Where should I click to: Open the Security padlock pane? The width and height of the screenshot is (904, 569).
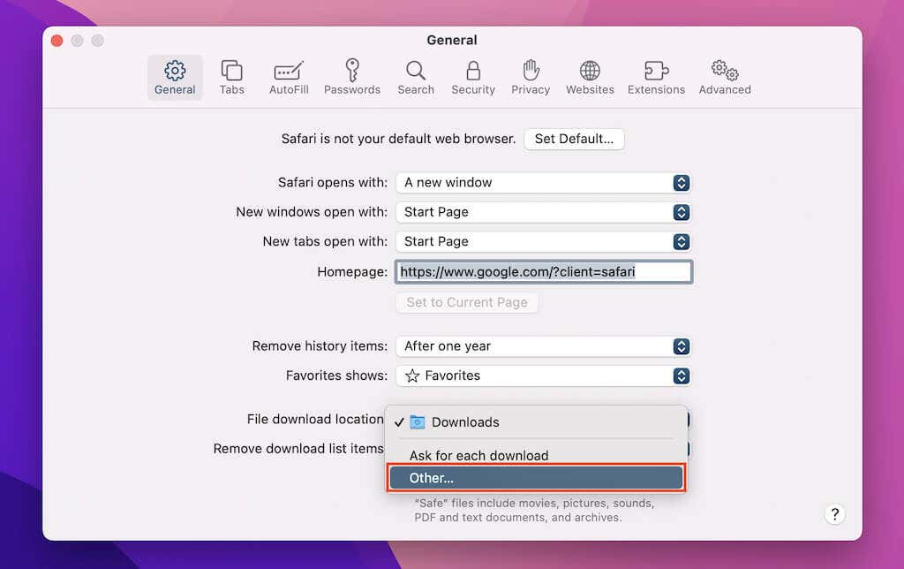tap(473, 78)
